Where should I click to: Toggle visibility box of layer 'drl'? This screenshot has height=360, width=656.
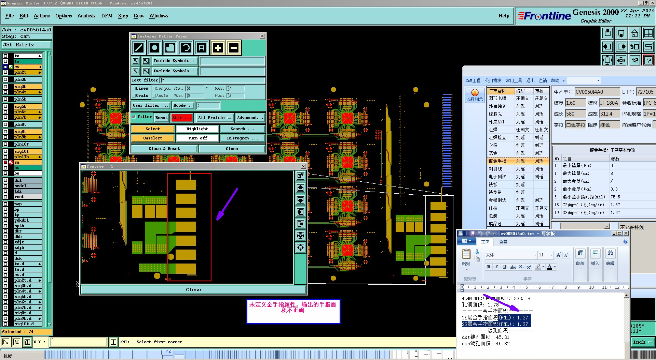click(5, 180)
